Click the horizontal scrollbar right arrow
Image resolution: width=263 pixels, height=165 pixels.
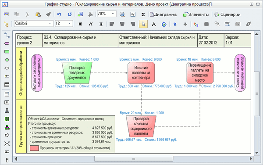click(251, 158)
